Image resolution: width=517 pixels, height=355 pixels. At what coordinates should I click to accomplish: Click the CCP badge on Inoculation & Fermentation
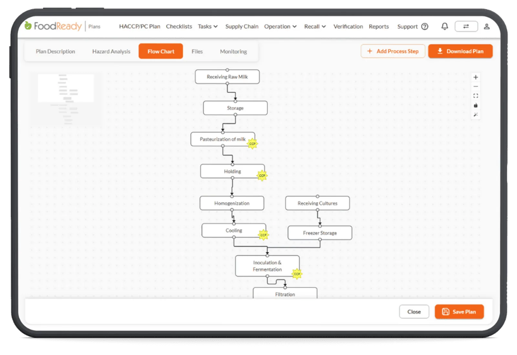coord(297,274)
